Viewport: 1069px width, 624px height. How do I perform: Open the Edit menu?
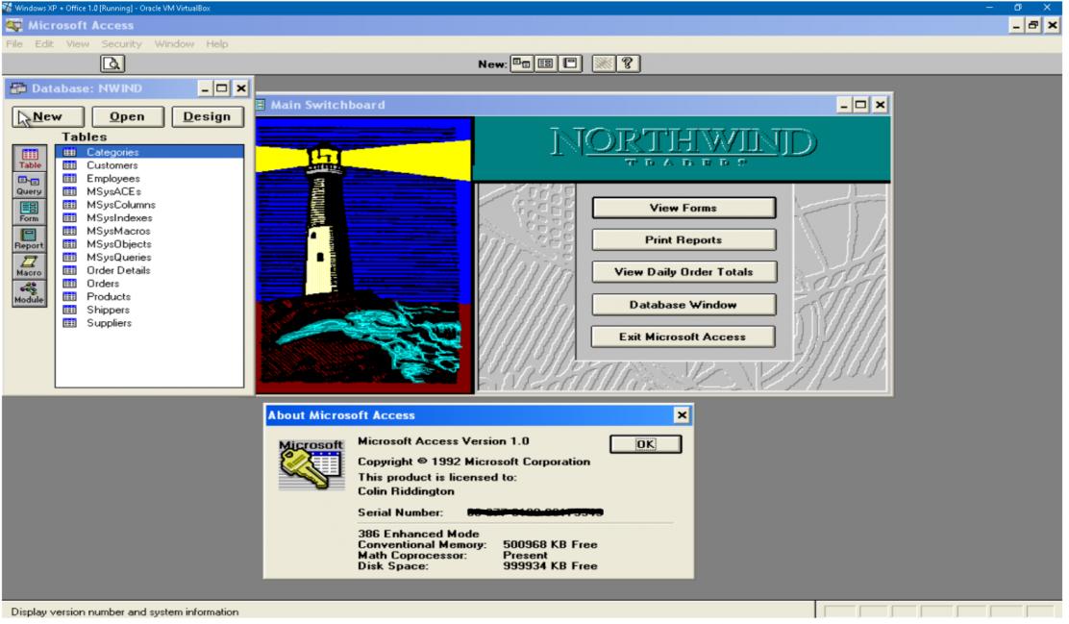pos(43,43)
